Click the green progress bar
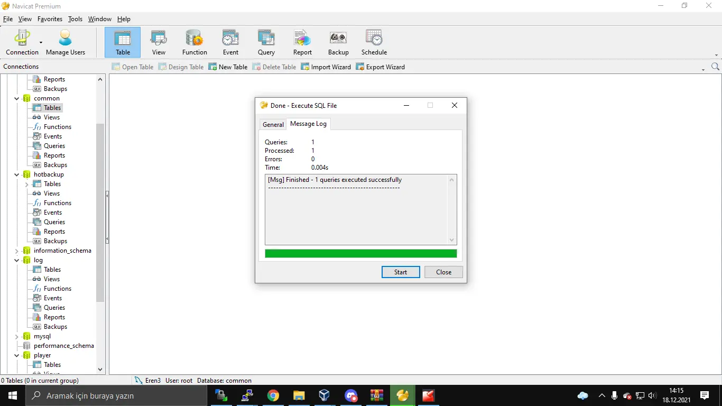This screenshot has width=722, height=406. coord(360,254)
